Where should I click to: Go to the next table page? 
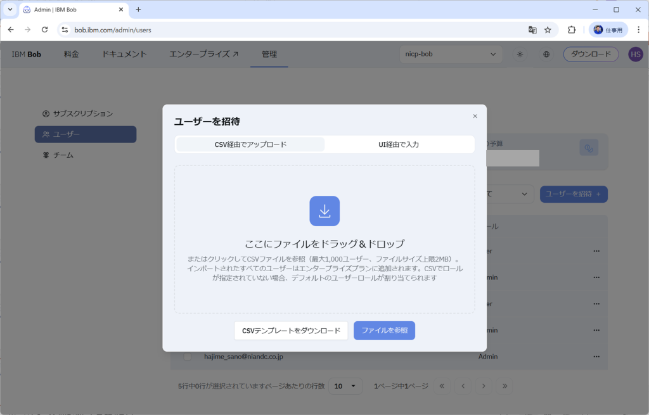(484, 386)
